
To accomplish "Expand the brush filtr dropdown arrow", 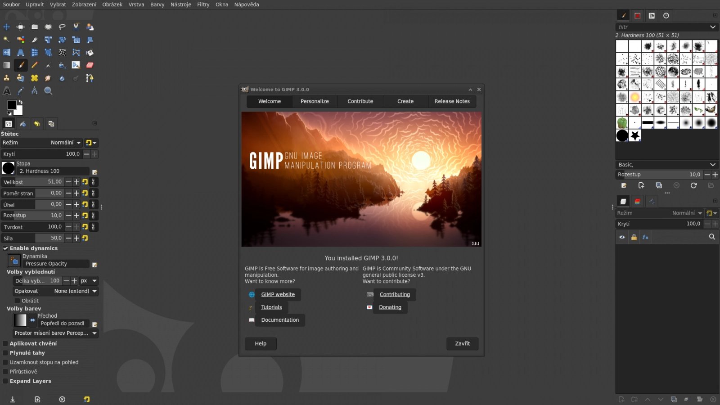I will [x=713, y=27].
